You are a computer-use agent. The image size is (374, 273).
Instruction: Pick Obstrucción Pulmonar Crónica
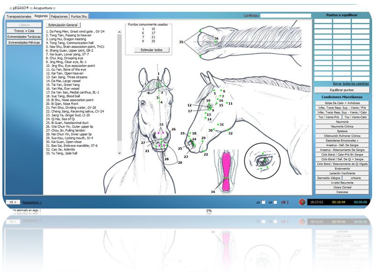tap(342, 136)
